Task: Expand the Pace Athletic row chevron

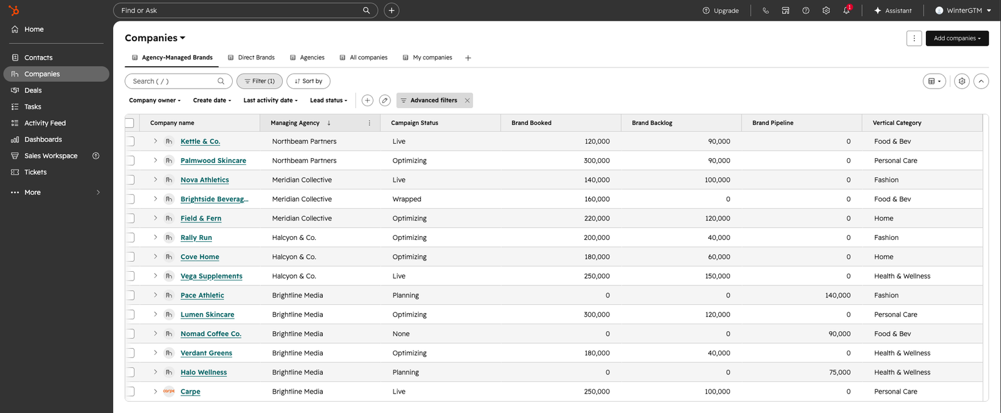Action: pos(155,295)
